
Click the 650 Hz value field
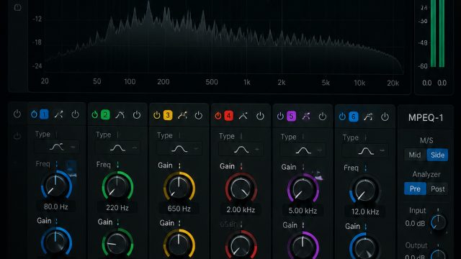[179, 209]
